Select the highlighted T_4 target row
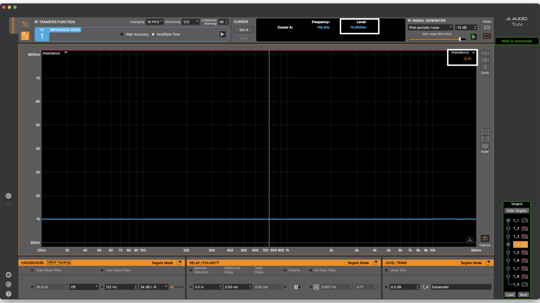The width and height of the screenshot is (540, 303). [520, 244]
